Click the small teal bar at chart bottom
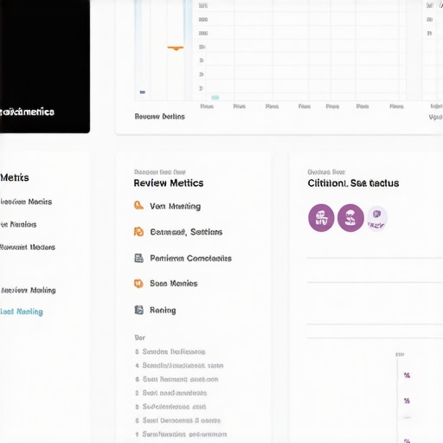This screenshot has height=443, width=443. pos(215,98)
